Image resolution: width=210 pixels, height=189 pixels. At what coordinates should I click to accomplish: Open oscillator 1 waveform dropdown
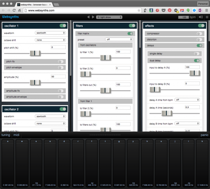point(50,33)
